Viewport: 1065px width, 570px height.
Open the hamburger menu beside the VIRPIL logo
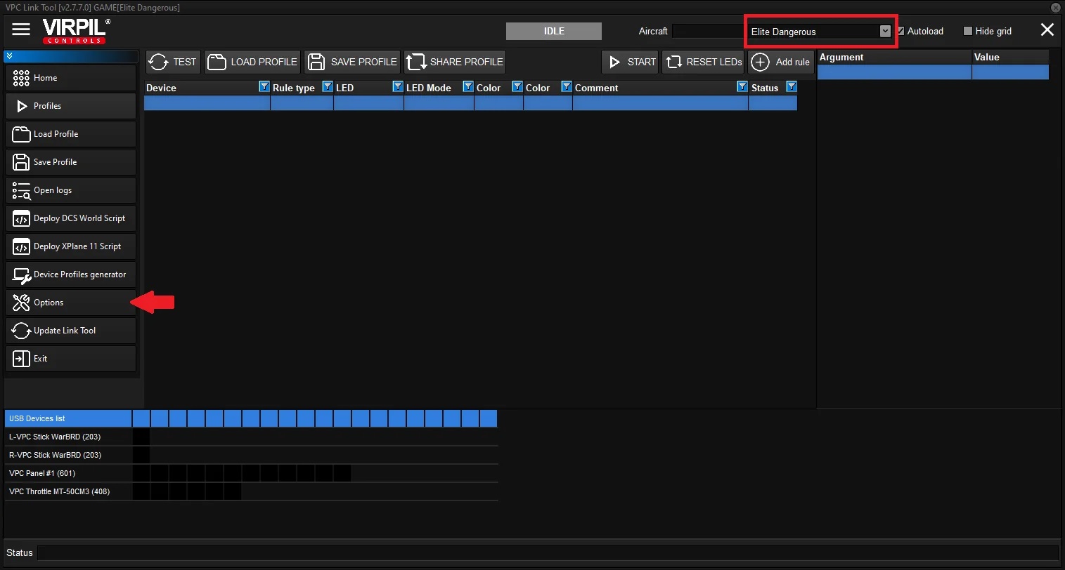point(21,29)
